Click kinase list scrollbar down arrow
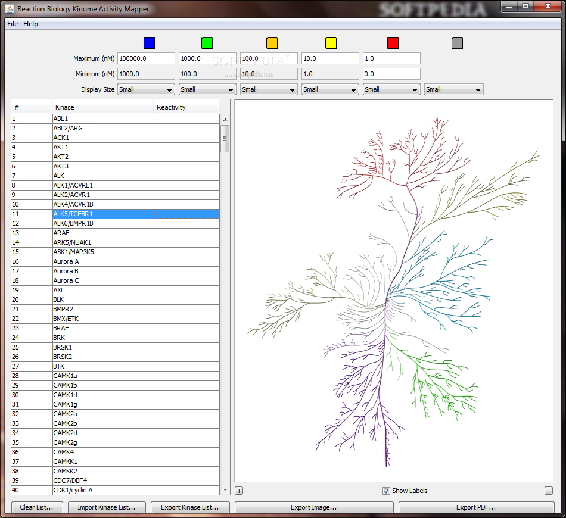Screen dimensions: 566x518 pos(225,490)
